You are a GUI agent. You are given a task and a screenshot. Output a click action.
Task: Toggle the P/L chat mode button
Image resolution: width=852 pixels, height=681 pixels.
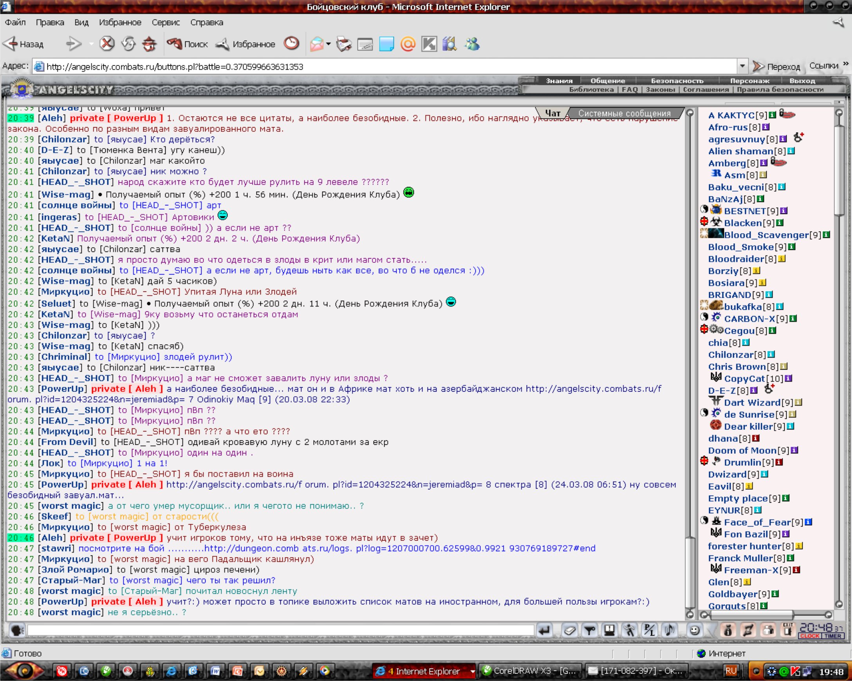[x=649, y=630]
